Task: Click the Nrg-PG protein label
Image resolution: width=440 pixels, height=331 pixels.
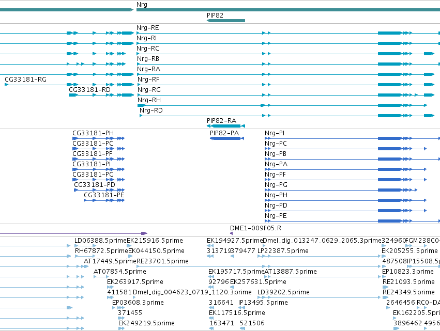Action: click(276, 185)
